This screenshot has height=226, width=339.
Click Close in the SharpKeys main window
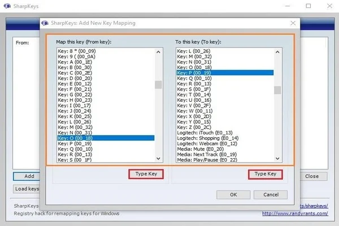tap(314, 176)
